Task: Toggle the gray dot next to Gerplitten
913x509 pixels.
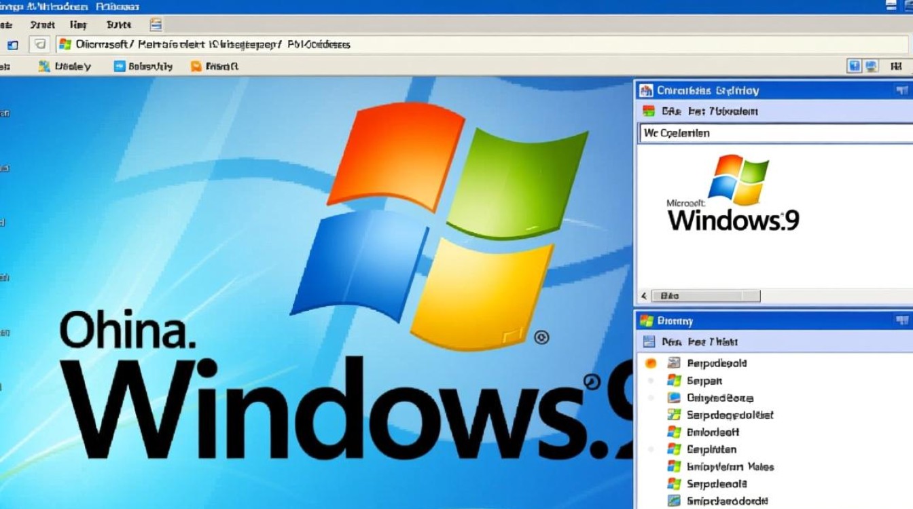Action: 650,449
